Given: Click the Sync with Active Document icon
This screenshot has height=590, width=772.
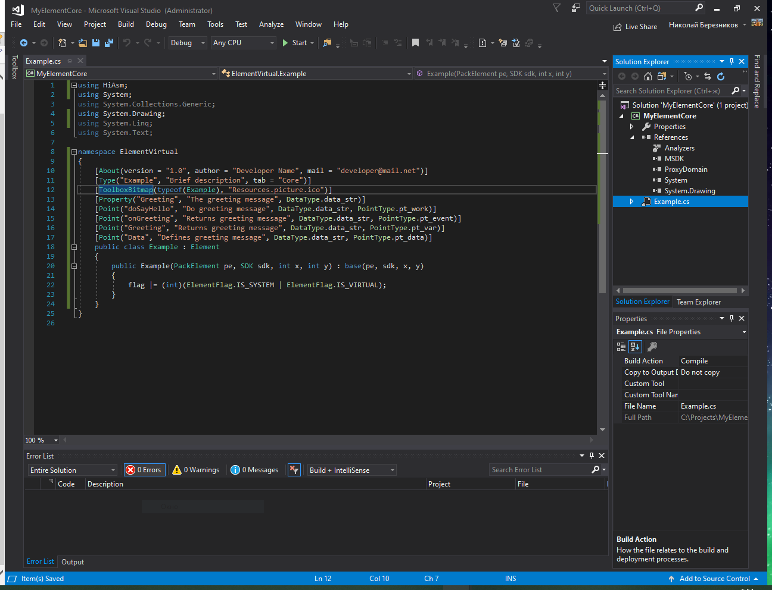Looking at the screenshot, I should coord(708,76).
